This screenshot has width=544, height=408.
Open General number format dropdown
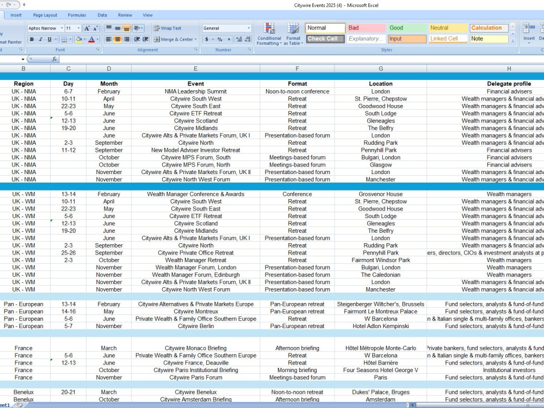click(x=249, y=28)
